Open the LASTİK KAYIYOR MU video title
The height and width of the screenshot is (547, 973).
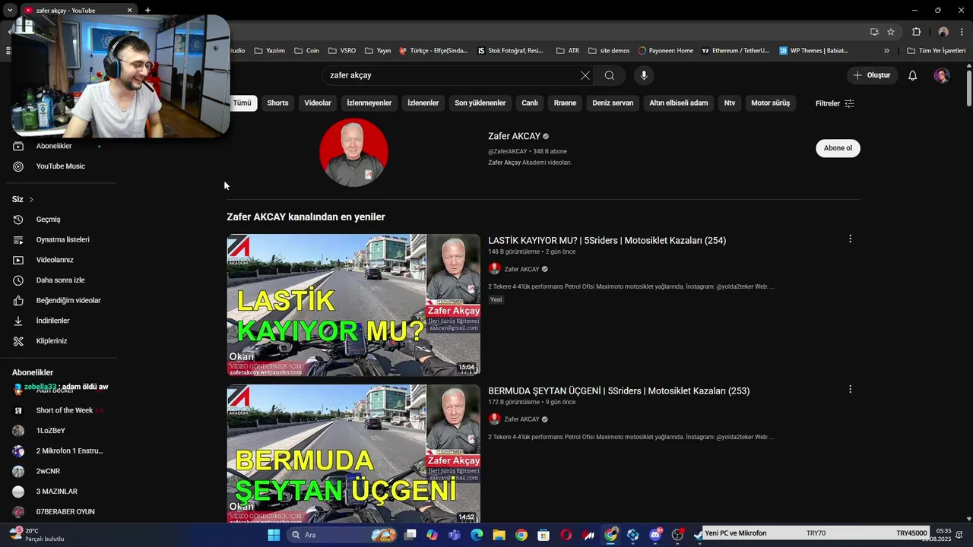pos(607,240)
